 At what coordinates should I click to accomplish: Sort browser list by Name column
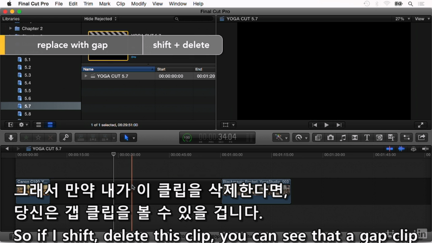(118, 69)
